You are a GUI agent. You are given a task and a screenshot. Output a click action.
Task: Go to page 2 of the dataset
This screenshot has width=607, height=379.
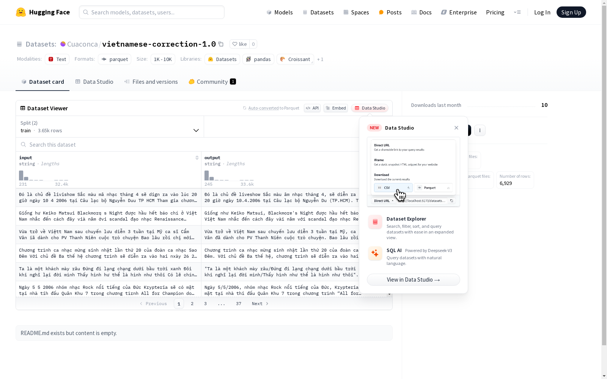pos(192,304)
